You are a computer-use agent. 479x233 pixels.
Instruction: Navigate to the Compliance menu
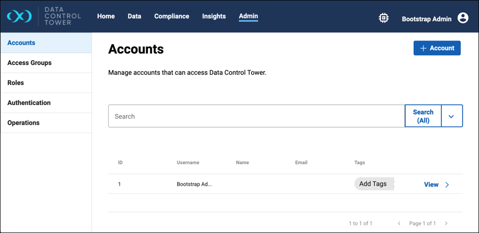(172, 17)
